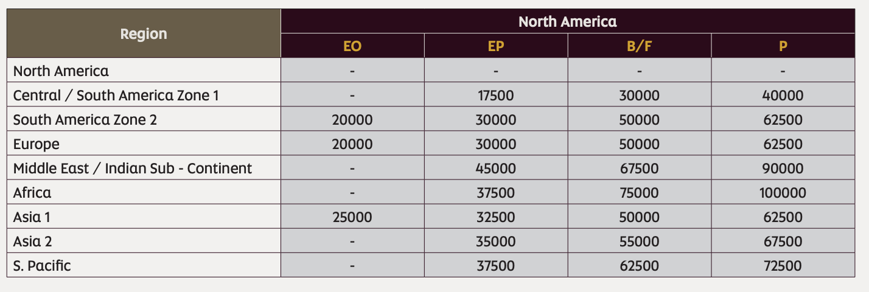Image resolution: width=869 pixels, height=292 pixels.
Task: Click the EP column header
Action: click(496, 46)
